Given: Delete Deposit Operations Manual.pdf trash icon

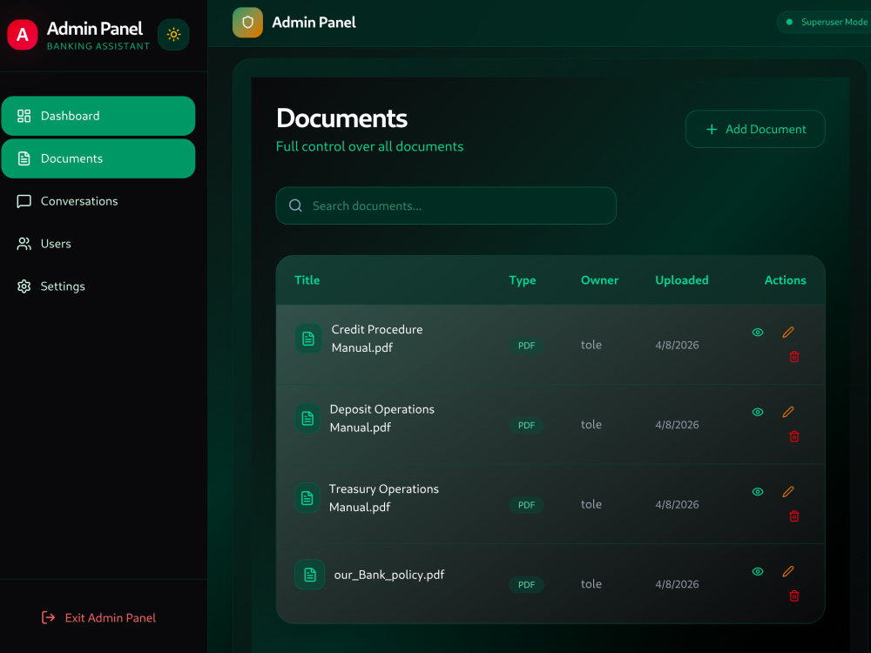Looking at the screenshot, I should coord(794,437).
